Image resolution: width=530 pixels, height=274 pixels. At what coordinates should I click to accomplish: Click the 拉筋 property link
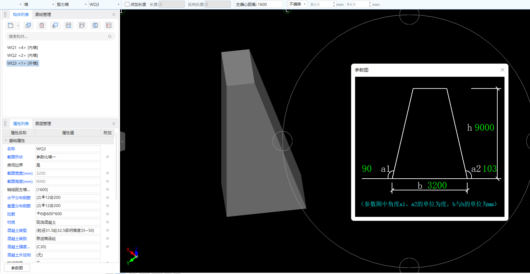click(11, 214)
